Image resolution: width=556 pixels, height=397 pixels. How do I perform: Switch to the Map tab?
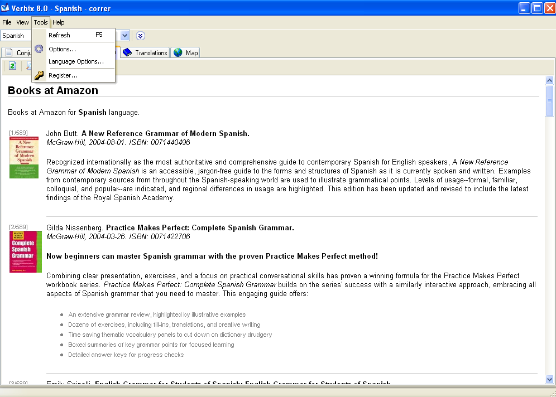tap(185, 53)
